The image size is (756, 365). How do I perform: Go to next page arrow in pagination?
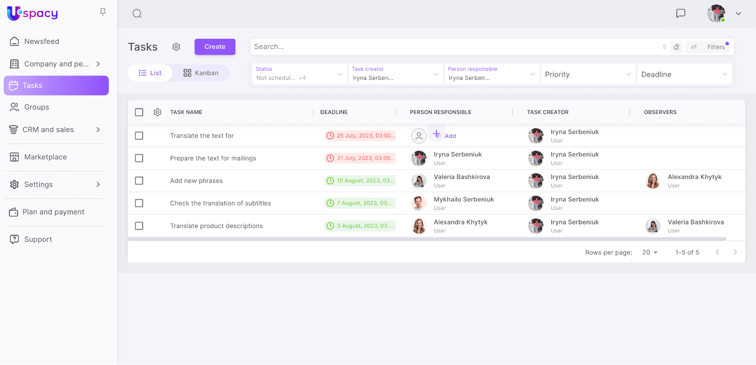click(x=735, y=253)
